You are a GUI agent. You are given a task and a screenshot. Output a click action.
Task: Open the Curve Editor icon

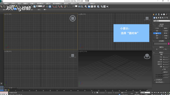(92, 7)
